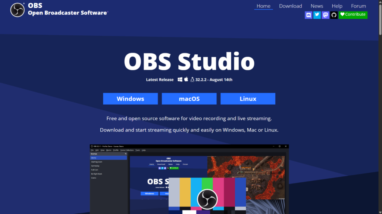This screenshot has height=214, width=382.
Task: Click the Linux penguin icon near Latest Release
Action: (192, 80)
